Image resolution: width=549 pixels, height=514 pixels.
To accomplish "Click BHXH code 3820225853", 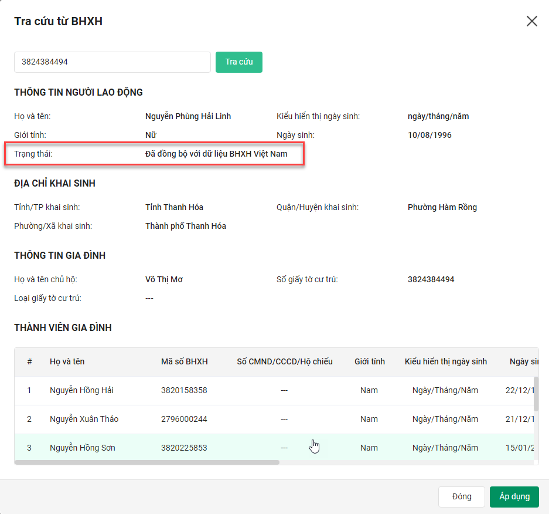I will click(x=184, y=448).
